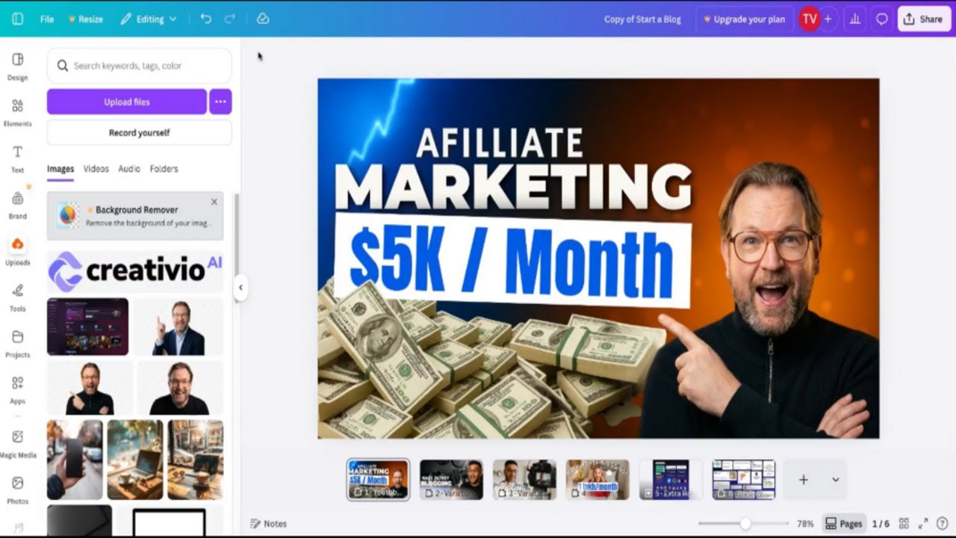Viewport: 956px width, 538px height.
Task: Open the analytics chart icon
Action: point(855,19)
